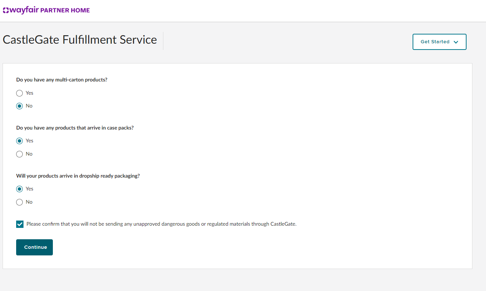
Task: Click the purple Wayfair logo symbol
Action: 6,10
